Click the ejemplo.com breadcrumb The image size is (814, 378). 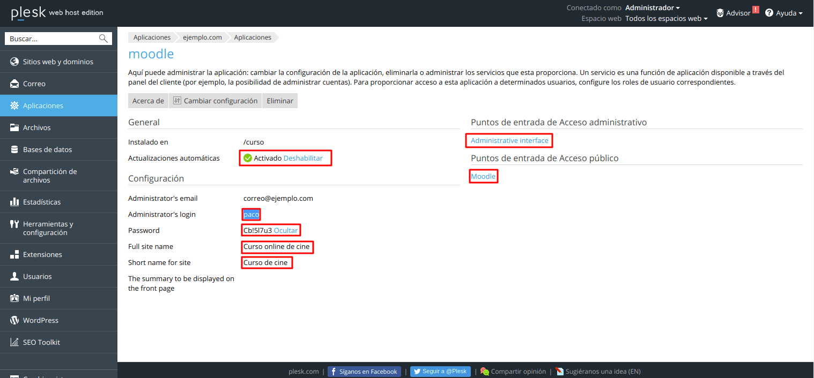[202, 37]
